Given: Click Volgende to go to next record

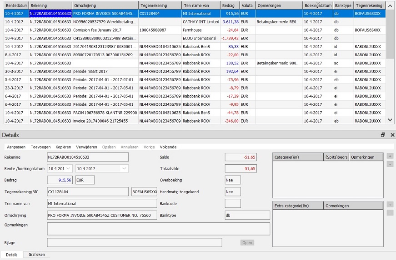Looking at the screenshot, I should (x=168, y=147).
